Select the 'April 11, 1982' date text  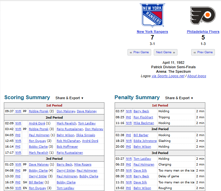click(173, 62)
